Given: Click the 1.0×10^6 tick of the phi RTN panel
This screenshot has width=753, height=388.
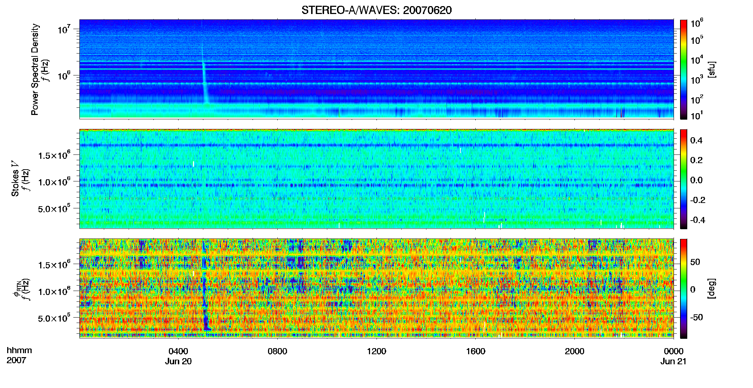Looking at the screenshot, I should (54, 291).
